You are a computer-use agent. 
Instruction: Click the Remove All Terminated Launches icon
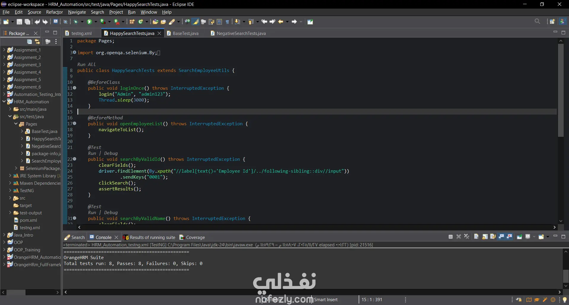coord(467,237)
